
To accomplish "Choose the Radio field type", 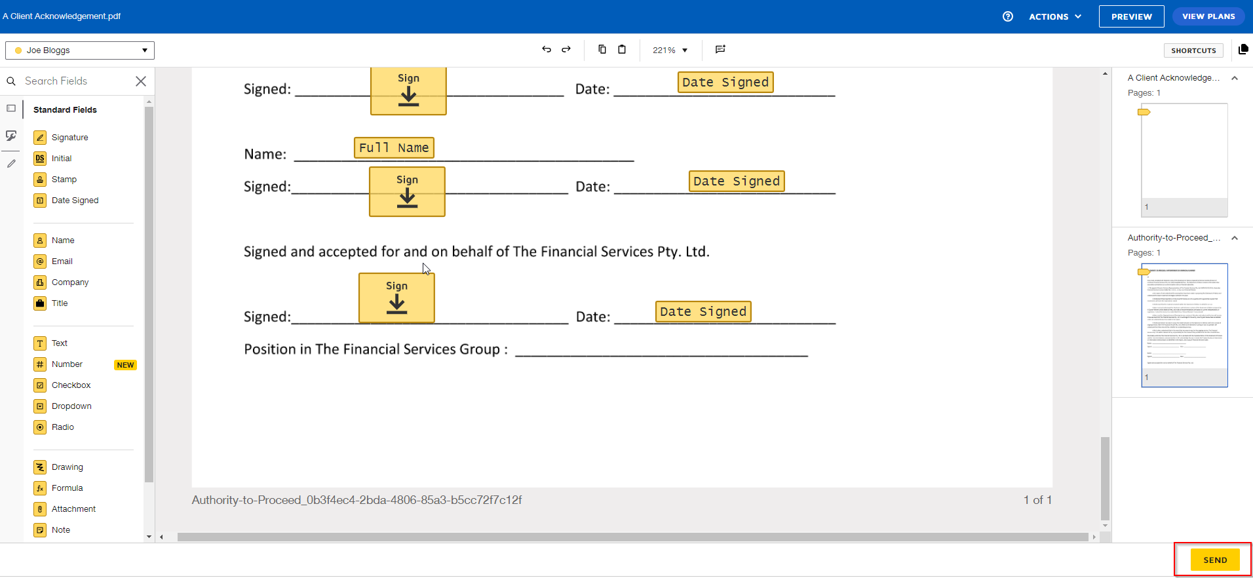I will 62,427.
